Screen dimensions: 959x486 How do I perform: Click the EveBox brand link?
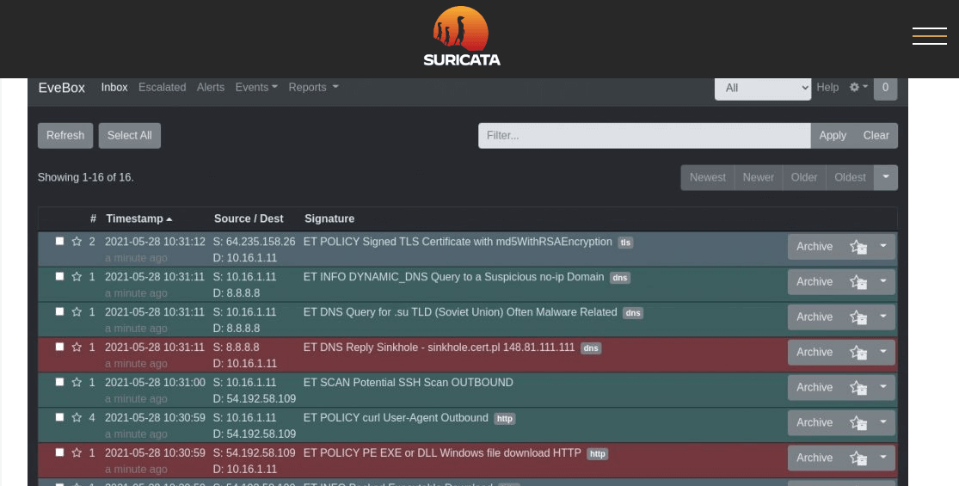pyautogui.click(x=62, y=88)
